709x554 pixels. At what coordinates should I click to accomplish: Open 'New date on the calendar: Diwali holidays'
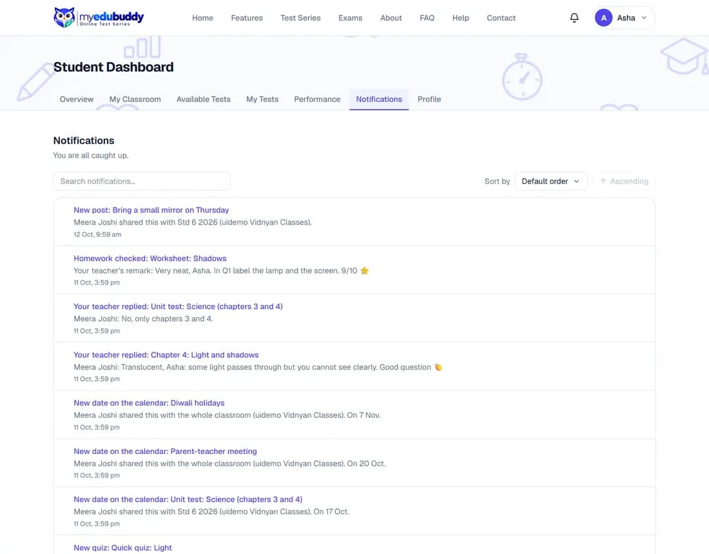click(149, 403)
